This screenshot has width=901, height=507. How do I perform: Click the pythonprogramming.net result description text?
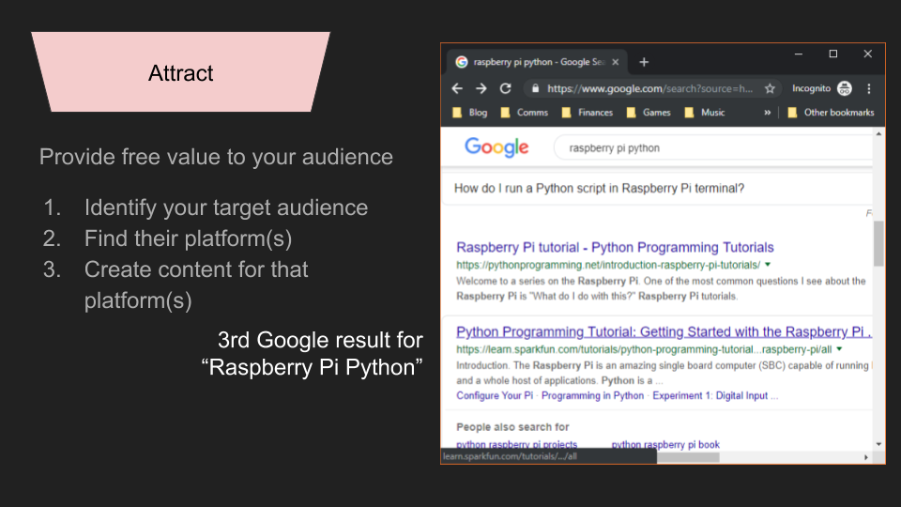pyautogui.click(x=661, y=288)
